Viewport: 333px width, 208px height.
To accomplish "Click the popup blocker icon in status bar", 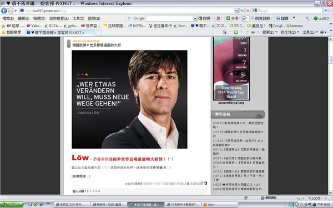I will [x=246, y=198].
